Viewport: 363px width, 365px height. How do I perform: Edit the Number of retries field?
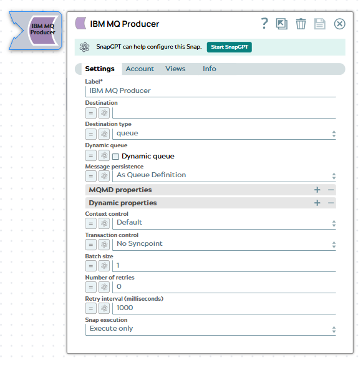coord(224,287)
